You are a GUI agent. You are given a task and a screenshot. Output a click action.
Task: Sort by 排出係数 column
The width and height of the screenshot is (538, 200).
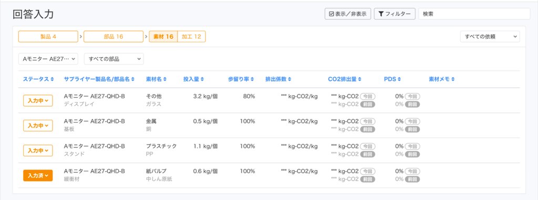point(278,79)
